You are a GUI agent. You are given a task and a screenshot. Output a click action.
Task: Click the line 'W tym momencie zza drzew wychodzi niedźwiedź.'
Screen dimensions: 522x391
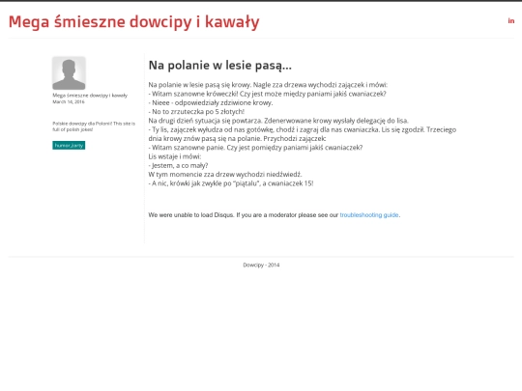click(x=225, y=174)
